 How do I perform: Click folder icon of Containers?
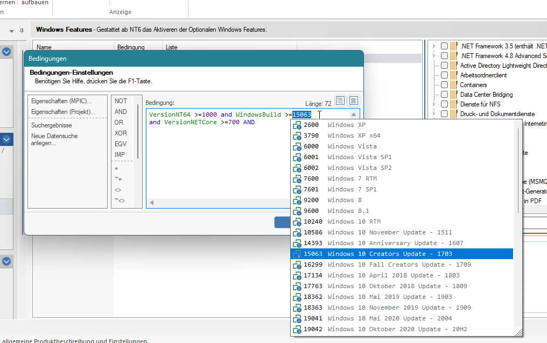[453, 84]
